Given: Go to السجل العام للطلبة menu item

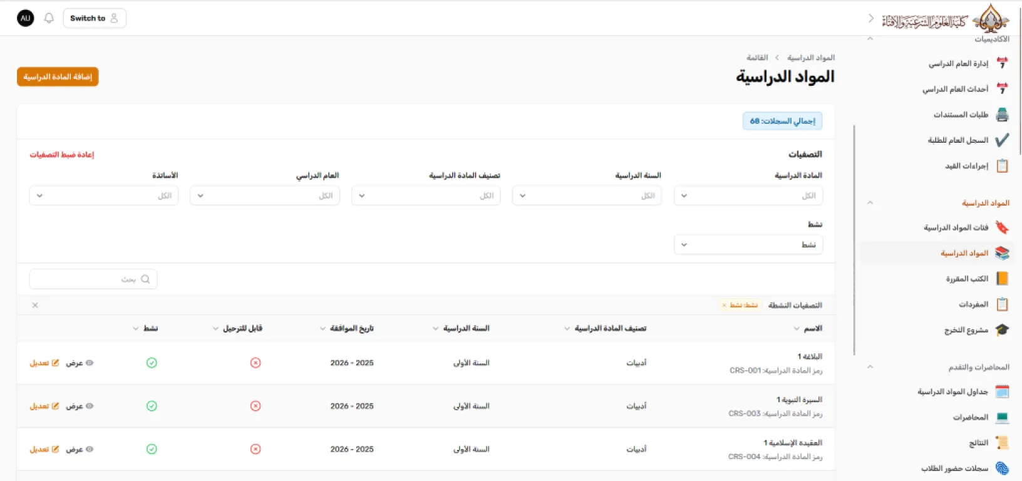Looking at the screenshot, I should (957, 140).
